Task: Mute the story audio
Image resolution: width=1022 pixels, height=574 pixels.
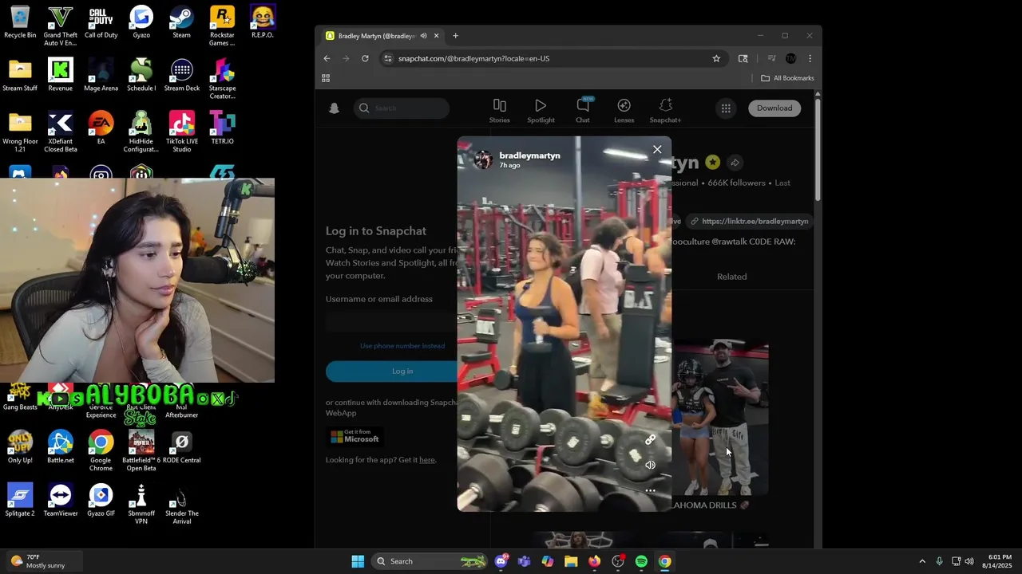Action: tap(650, 465)
